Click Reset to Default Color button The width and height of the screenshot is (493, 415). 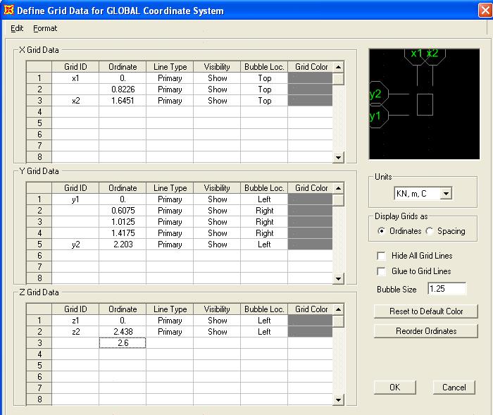point(425,311)
